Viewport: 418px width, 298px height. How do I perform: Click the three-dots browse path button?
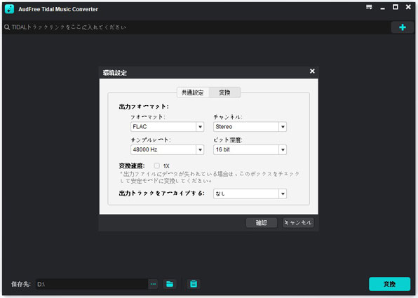coord(153,284)
